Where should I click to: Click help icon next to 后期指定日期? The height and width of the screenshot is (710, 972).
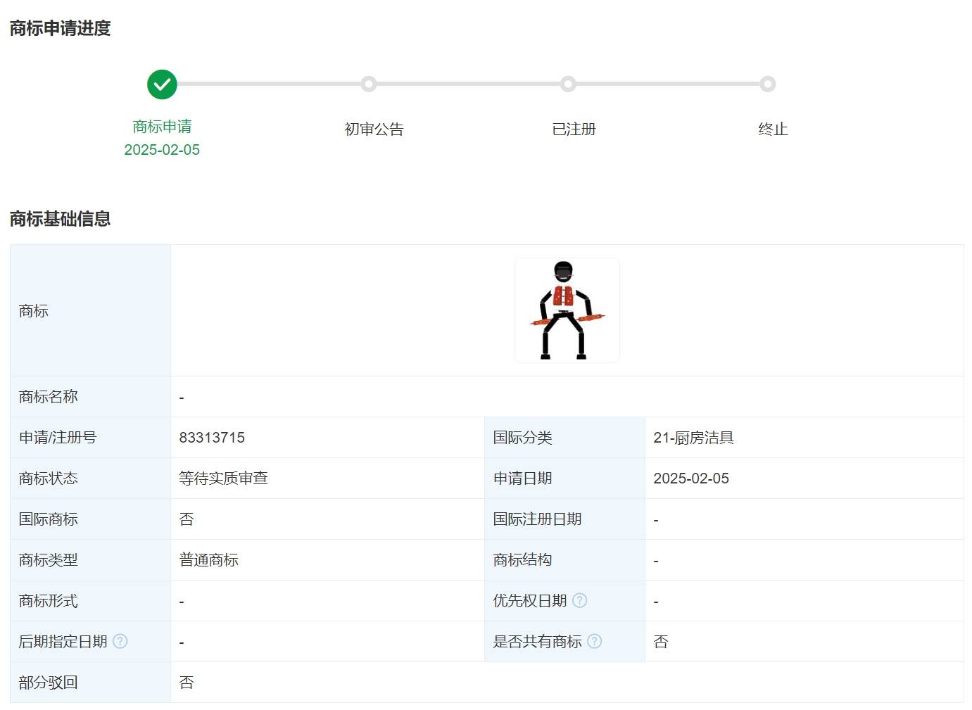point(120,641)
